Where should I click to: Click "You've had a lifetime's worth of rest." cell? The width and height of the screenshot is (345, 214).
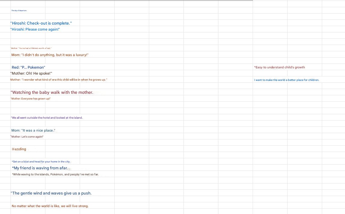point(31,48)
